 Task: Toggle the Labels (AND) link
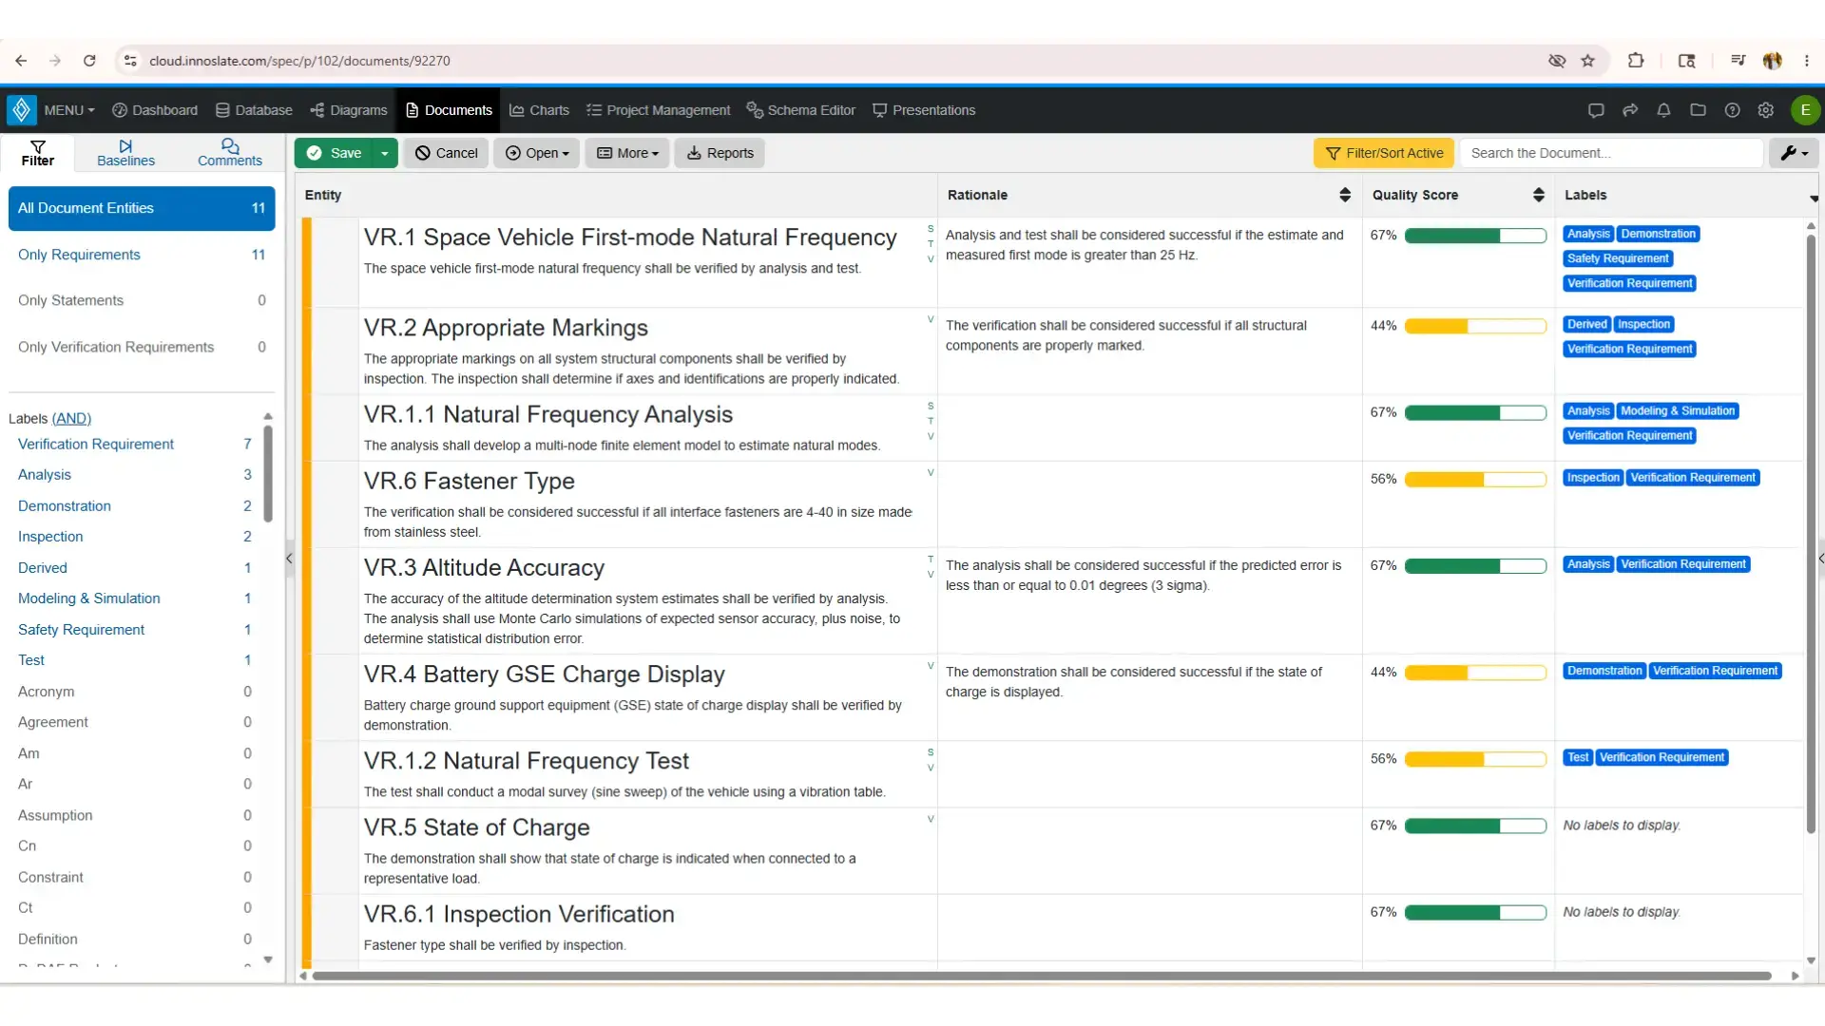(71, 418)
